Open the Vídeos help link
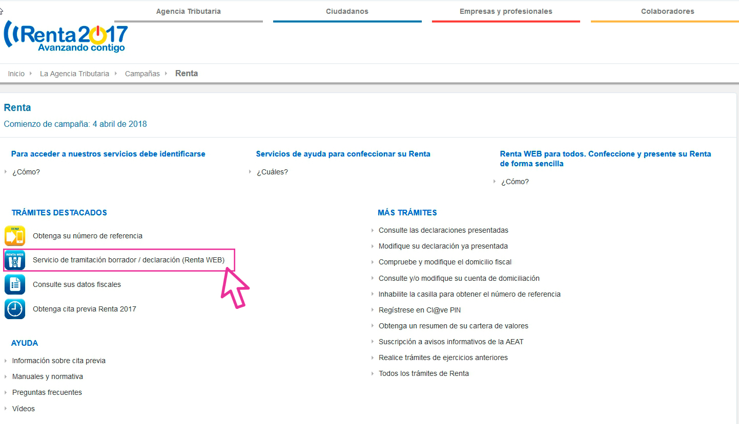Viewport: 739px width, 424px height. tap(24, 409)
